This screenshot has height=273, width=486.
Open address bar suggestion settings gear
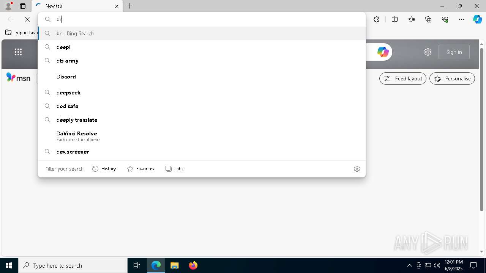[357, 169]
